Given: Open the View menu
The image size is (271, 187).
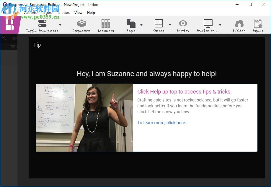Looking at the screenshot, I should (x=78, y=13).
